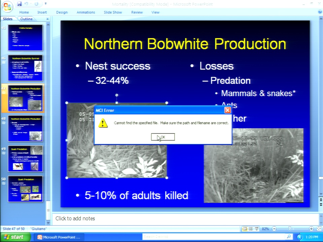
Task: Click the 'Giuliano' theme name in status bar
Action: coord(38,229)
